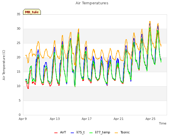Viewport: 184px width, 138px height.
Task: Click the Air Temperature (C) axis label
Action: click(x=4, y=65)
